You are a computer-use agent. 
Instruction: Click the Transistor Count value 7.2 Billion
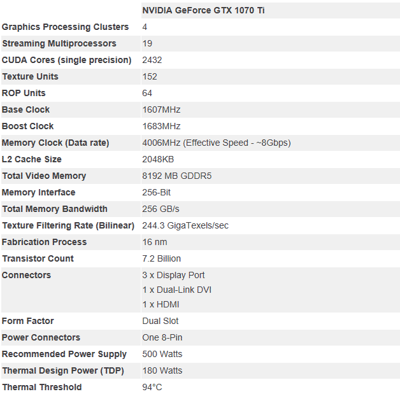click(161, 259)
